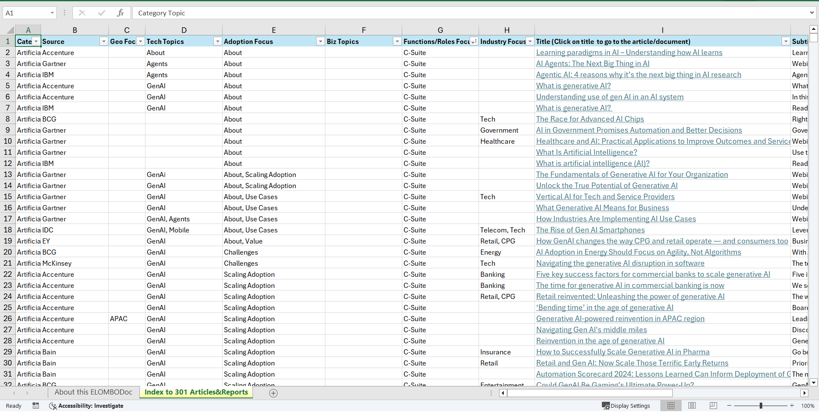The width and height of the screenshot is (819, 412).
Task: Open Geo Focus filter dropdown
Action: [140, 41]
